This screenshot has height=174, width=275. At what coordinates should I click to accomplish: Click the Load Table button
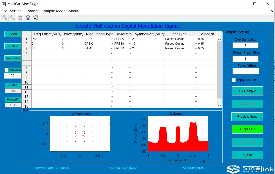coord(13,58)
